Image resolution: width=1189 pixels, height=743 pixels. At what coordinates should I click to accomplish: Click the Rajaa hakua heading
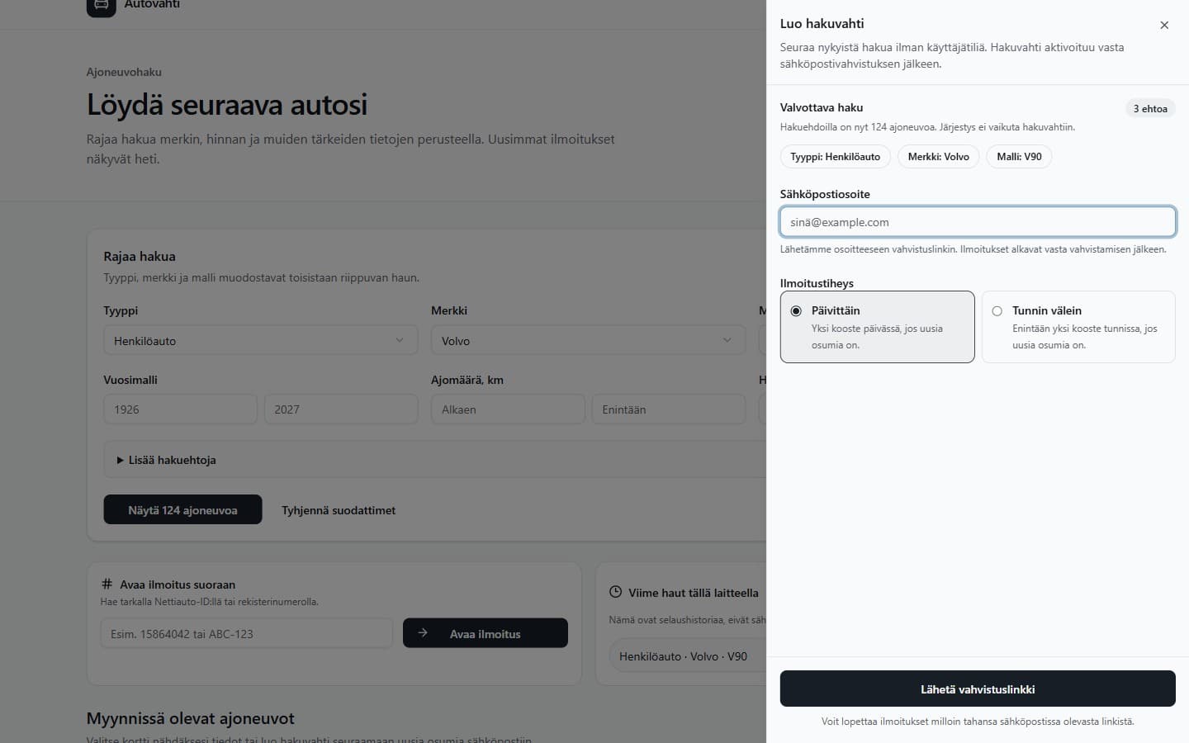point(140,256)
